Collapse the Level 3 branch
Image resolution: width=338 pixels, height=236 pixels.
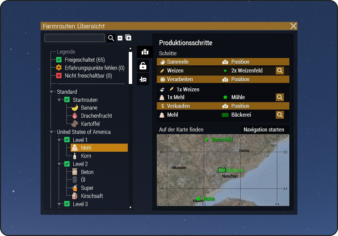[59, 204]
